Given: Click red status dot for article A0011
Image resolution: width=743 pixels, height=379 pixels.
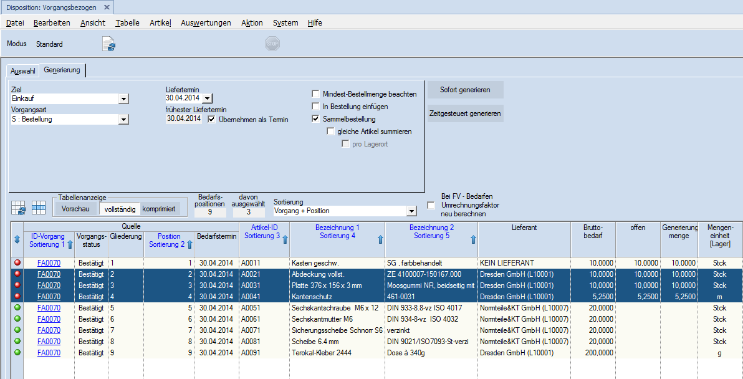Looking at the screenshot, I should coord(17,263).
